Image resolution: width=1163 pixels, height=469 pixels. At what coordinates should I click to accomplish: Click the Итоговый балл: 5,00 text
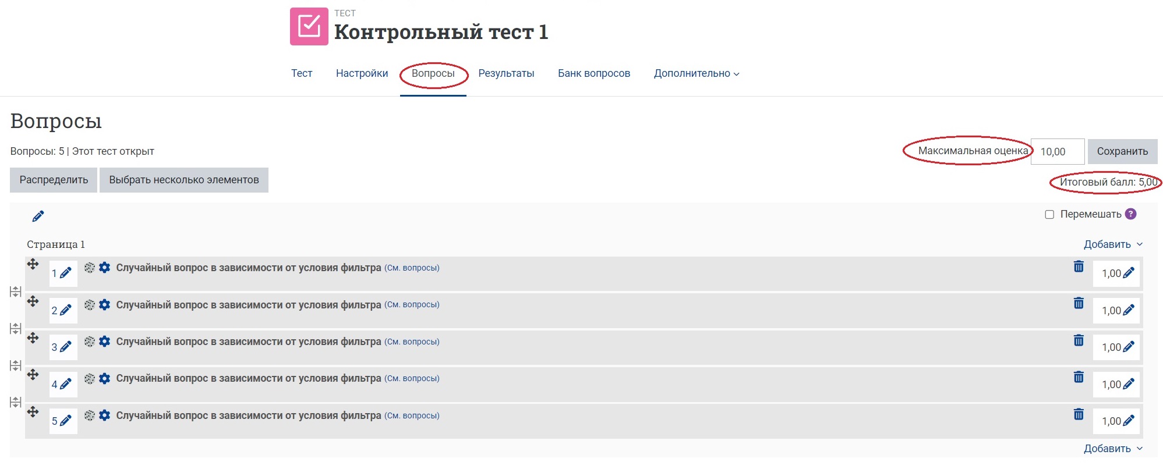tap(1109, 182)
